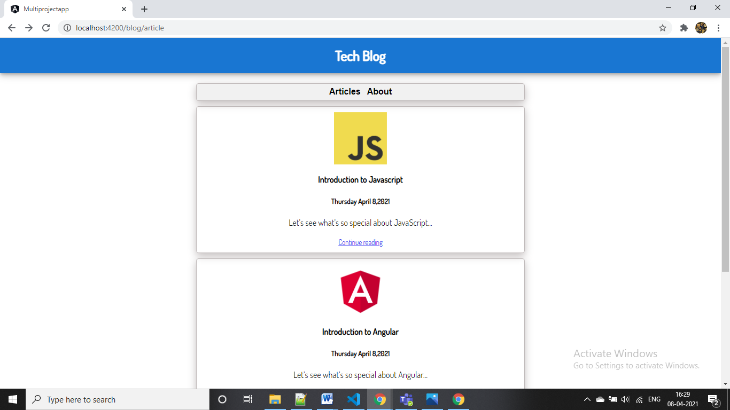Click the JavaScript JS logo image

point(360,138)
